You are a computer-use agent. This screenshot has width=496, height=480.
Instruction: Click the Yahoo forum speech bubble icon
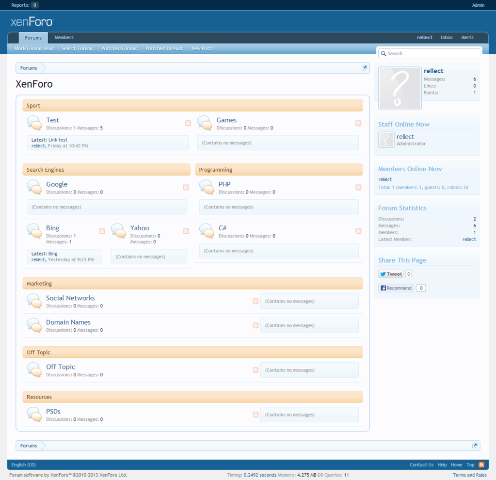[119, 231]
